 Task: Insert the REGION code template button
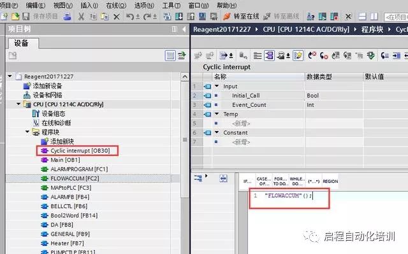(330, 181)
